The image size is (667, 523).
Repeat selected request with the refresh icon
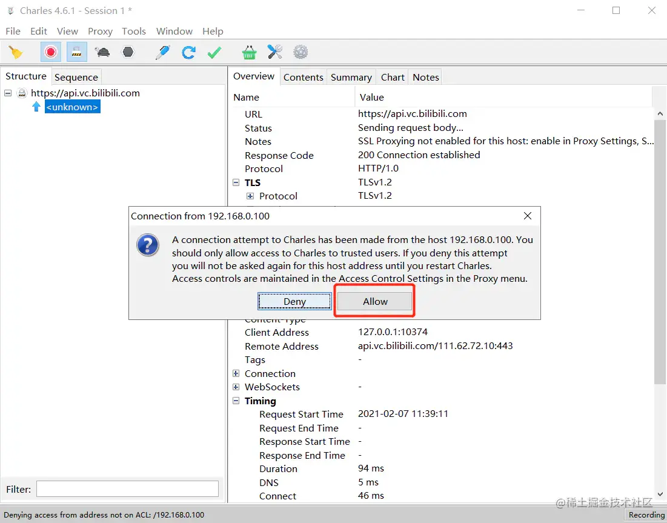coord(188,52)
